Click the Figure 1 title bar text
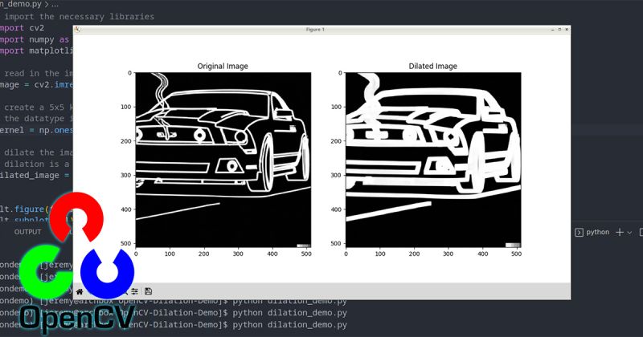Image resolution: width=643 pixels, height=337 pixels. 315,30
